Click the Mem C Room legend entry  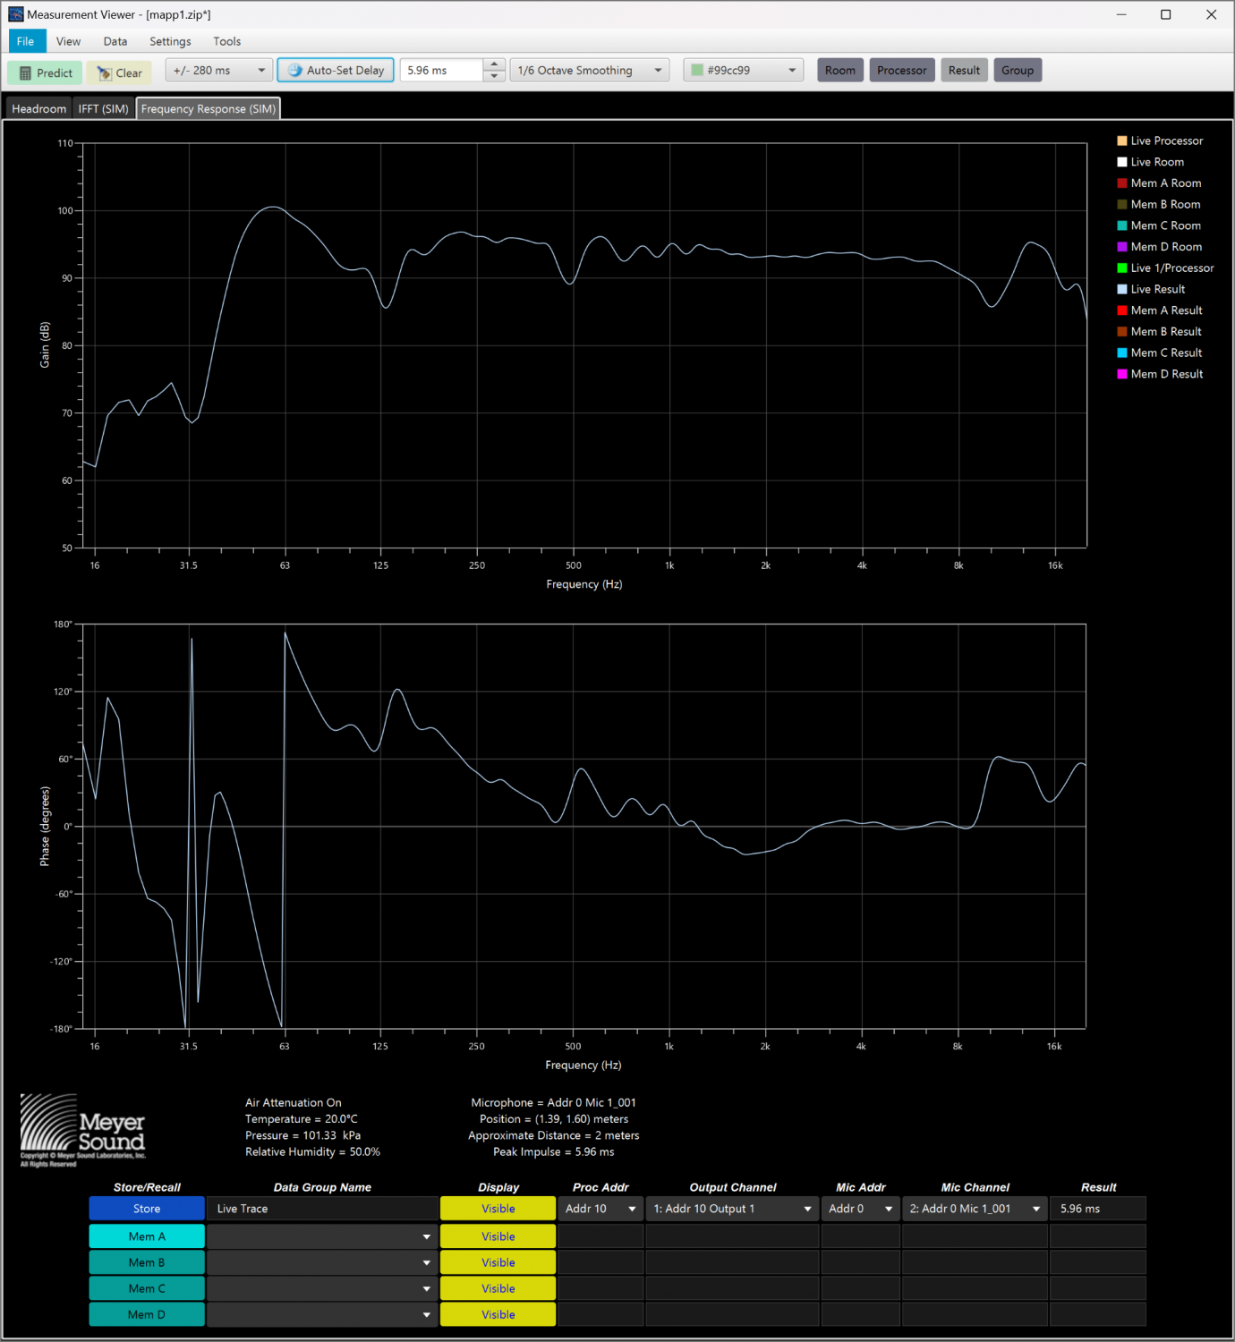click(1159, 225)
